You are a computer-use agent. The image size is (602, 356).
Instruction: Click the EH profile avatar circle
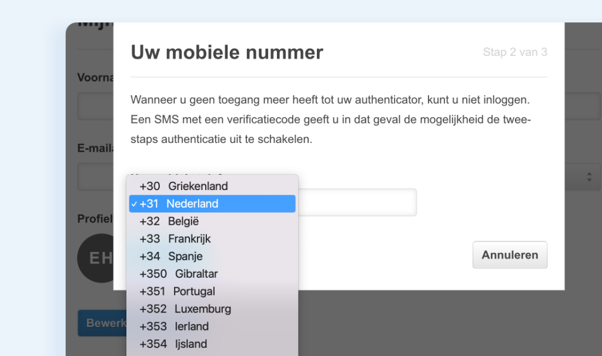click(97, 258)
